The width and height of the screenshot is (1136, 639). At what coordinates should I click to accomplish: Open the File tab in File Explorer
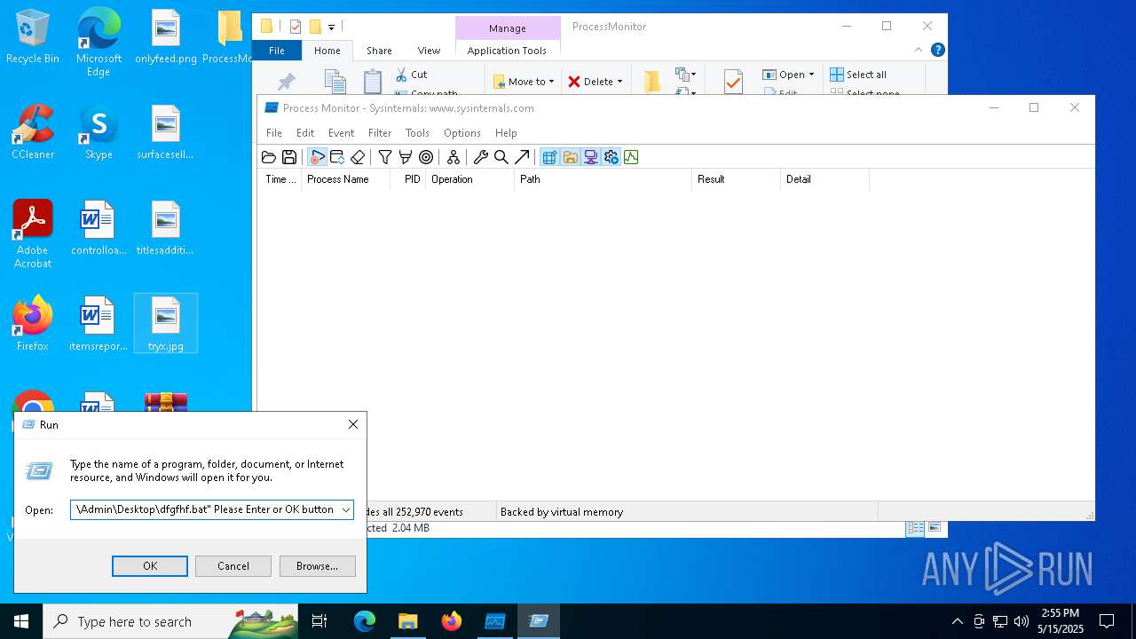pos(277,51)
